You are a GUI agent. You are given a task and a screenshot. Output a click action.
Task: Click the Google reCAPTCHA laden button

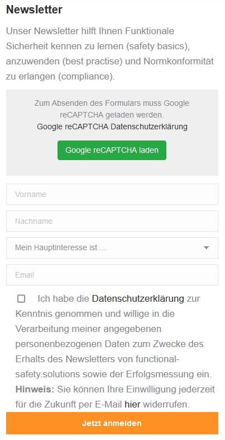[112, 151]
